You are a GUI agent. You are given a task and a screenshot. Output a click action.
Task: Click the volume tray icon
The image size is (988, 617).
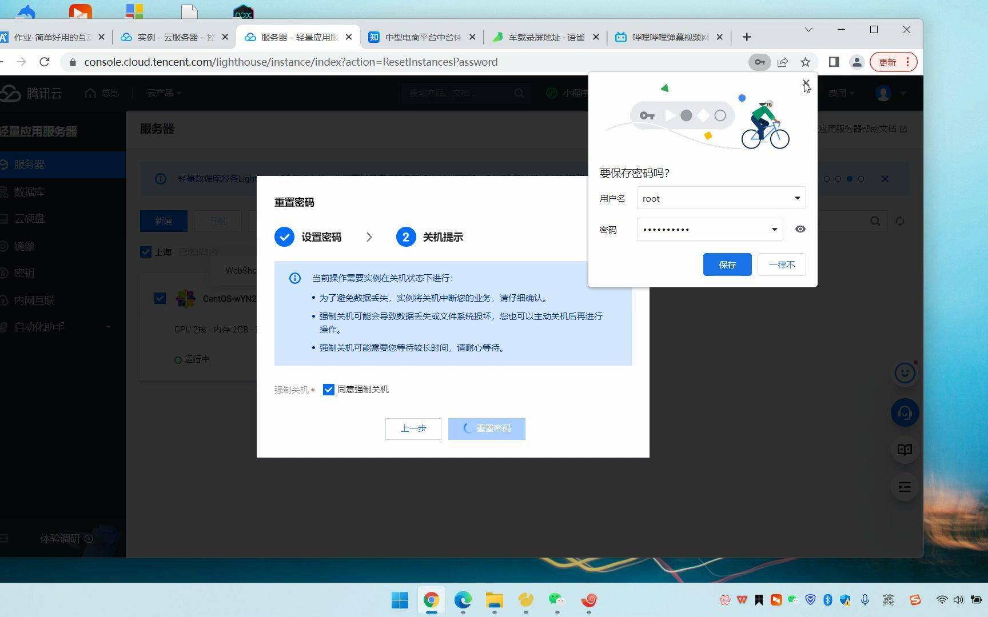(958, 600)
